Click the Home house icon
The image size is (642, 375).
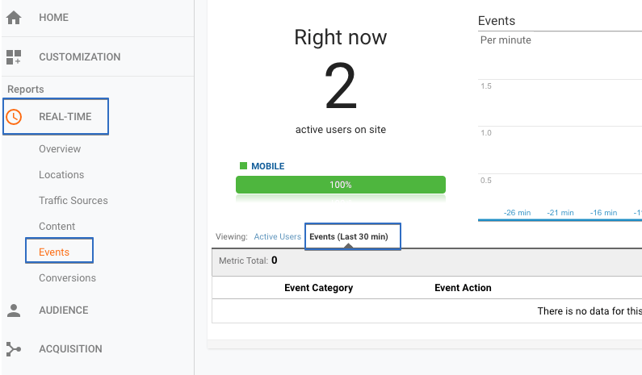(14, 18)
